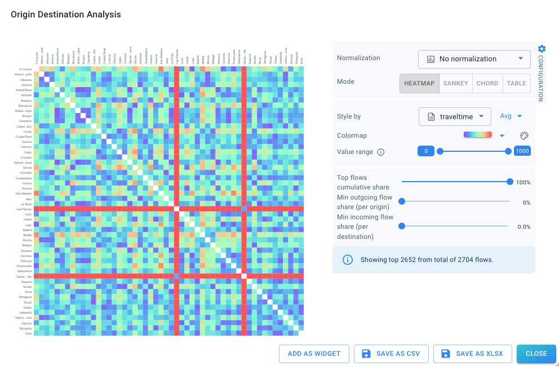Viewport: 559px width, 366px height.
Task: Click the floppy icon on Save as XLSX
Action: click(446, 354)
